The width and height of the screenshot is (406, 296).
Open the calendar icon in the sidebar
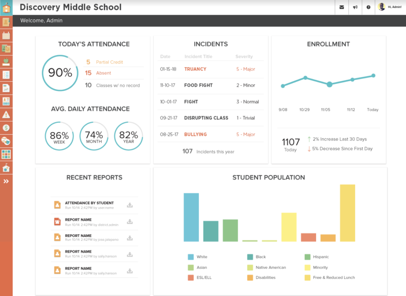6,35
